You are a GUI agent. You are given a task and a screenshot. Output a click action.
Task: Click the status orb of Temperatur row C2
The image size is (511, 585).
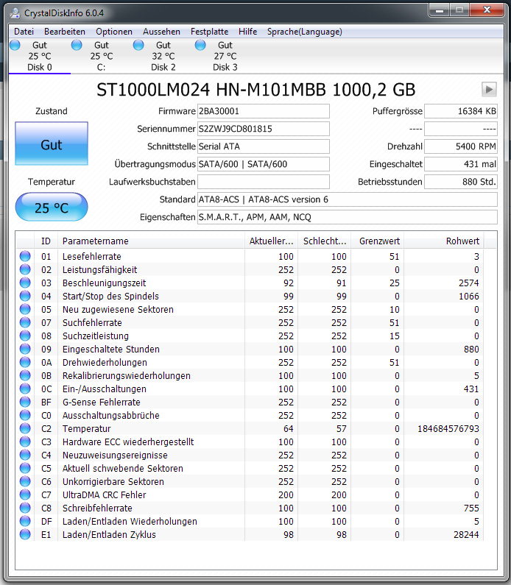click(x=25, y=429)
